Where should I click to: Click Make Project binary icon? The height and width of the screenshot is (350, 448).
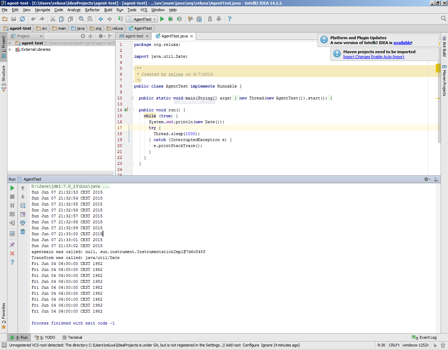[x=120, y=19]
